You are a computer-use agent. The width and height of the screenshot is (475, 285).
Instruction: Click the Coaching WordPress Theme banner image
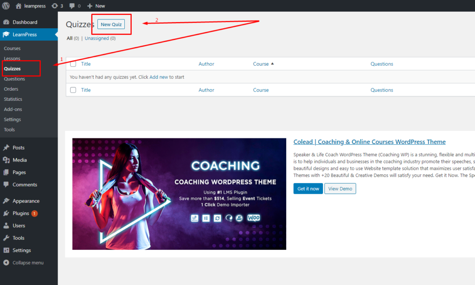click(x=179, y=194)
